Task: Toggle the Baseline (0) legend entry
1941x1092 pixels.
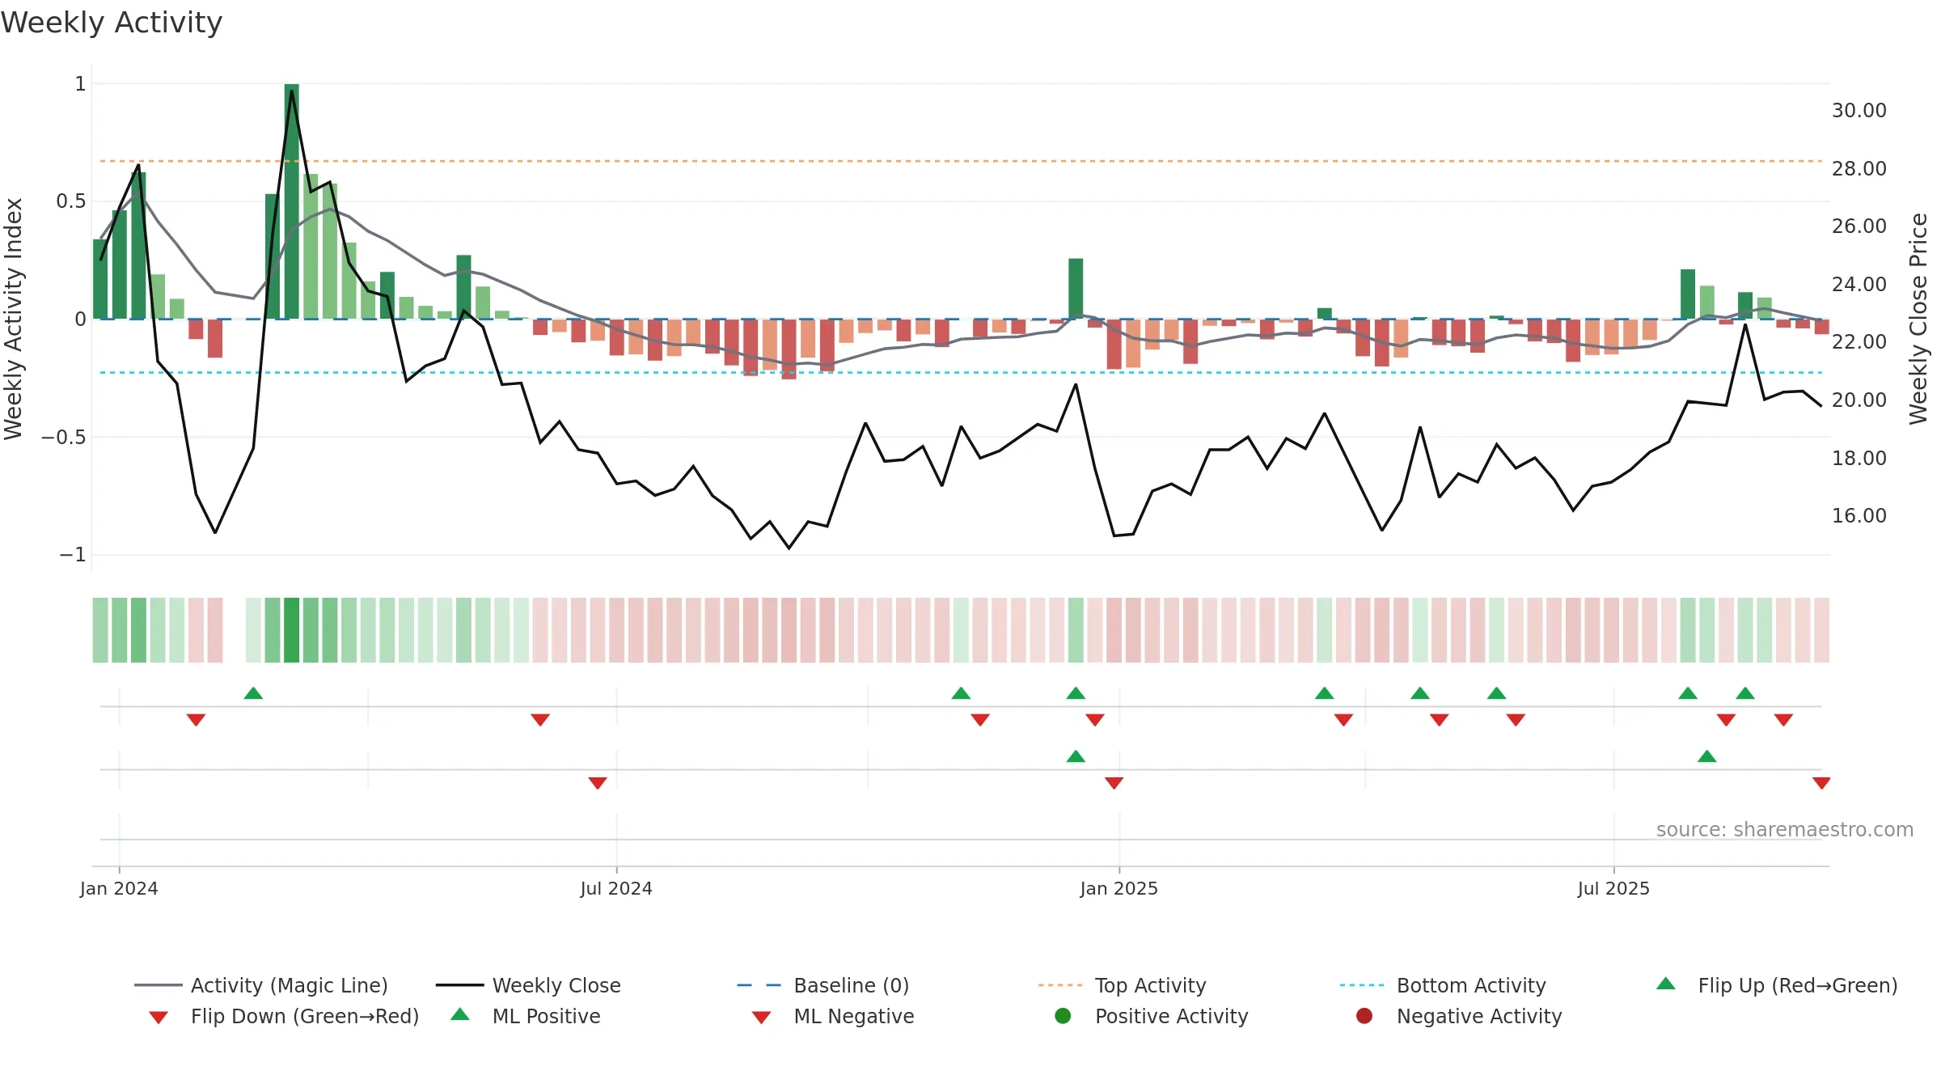Action: tap(823, 985)
